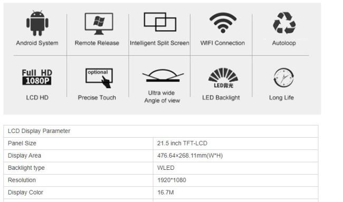Click the Autoloop recycle arrows icon
The image size is (343, 202).
284,23
